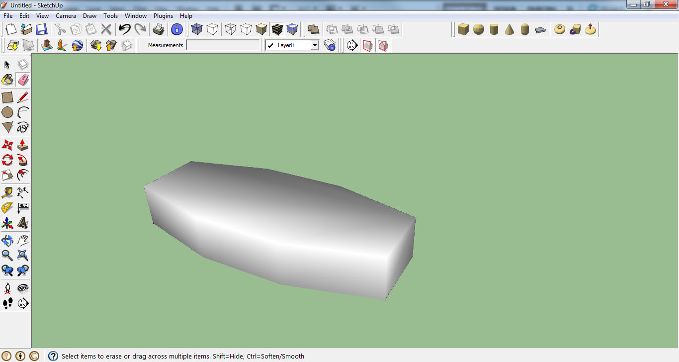Open the Plugins menu
The width and height of the screenshot is (679, 362).
(163, 16)
